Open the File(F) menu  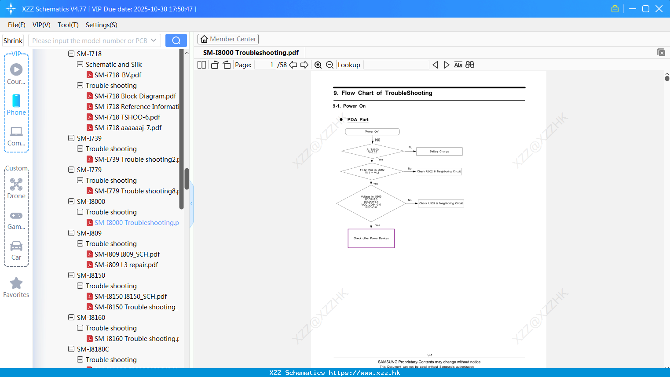(17, 25)
